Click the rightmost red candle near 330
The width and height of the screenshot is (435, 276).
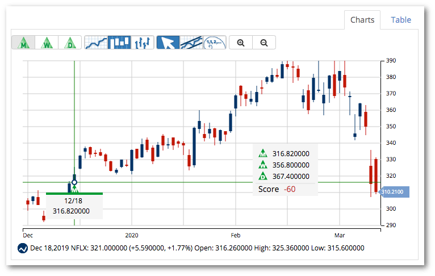[x=376, y=175]
